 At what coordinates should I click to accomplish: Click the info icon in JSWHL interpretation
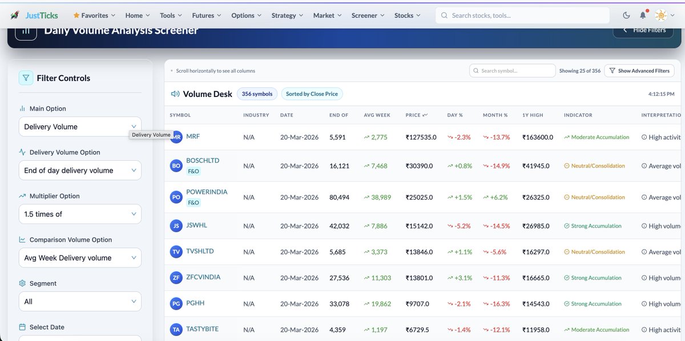(x=644, y=226)
